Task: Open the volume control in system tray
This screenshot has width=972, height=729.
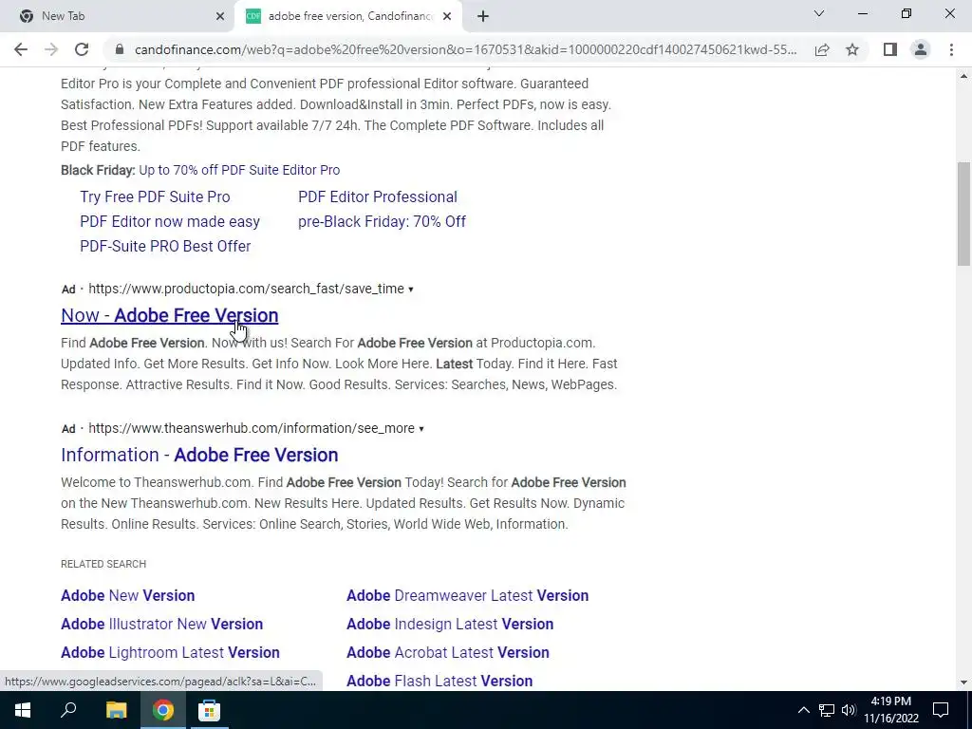Action: pos(848,710)
